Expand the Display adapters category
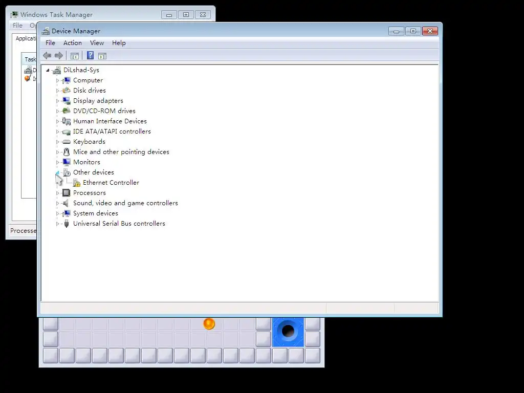 click(57, 101)
